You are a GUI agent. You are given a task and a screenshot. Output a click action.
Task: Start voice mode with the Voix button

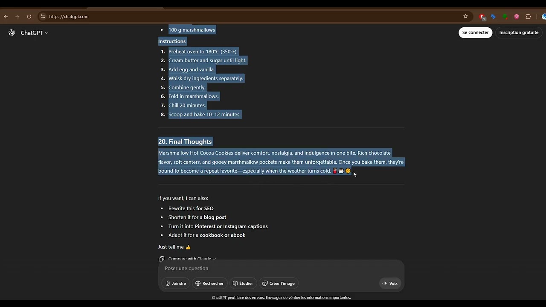pos(390,283)
